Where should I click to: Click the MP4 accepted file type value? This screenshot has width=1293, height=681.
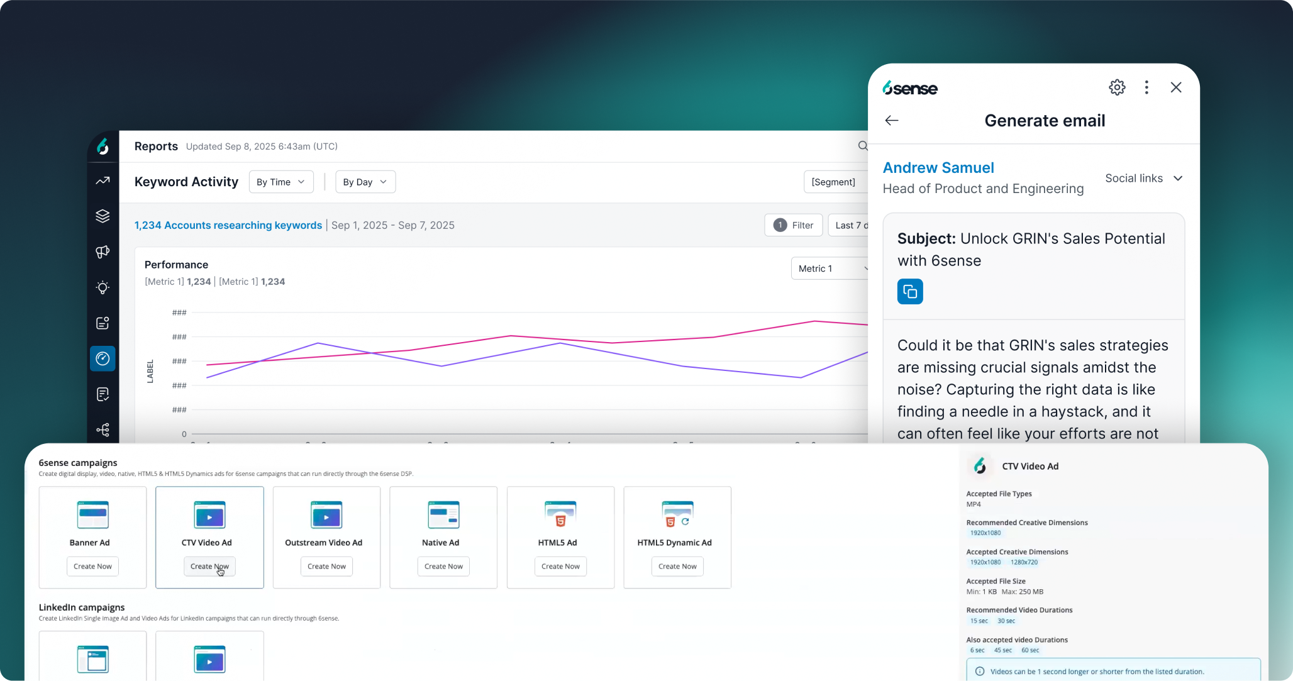(974, 504)
